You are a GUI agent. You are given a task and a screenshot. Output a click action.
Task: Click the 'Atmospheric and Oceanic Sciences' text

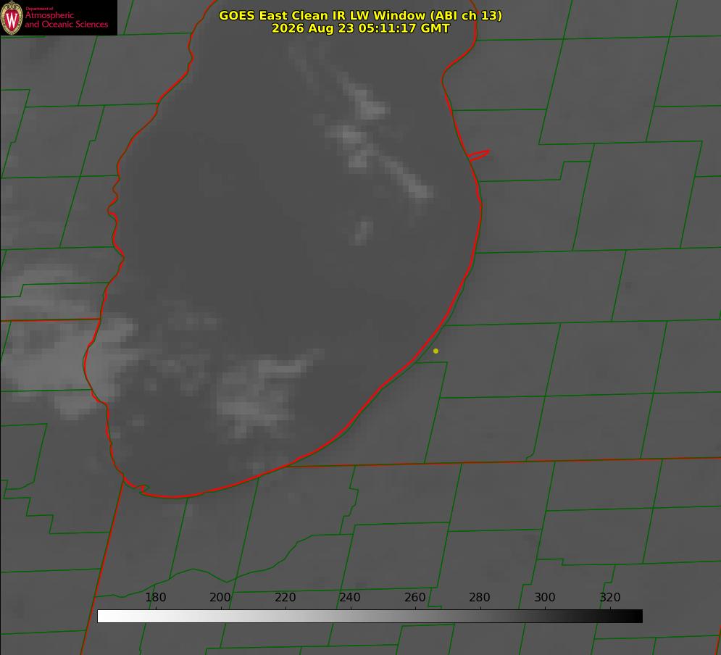[x=67, y=20]
